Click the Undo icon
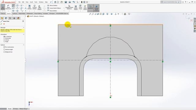The height and width of the screenshot is (110, 196). tap(73, 2)
